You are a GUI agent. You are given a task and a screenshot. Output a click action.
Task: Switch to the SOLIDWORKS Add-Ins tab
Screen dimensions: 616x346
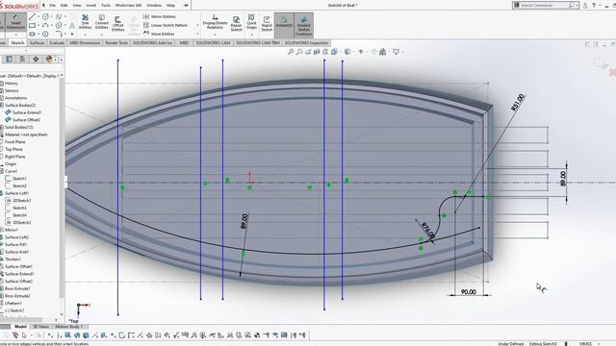tap(152, 42)
